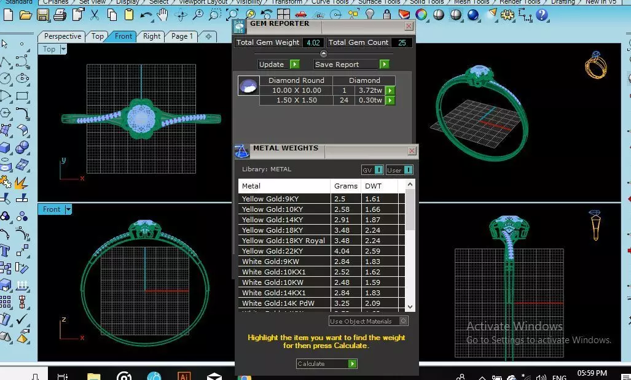
Task: Open the Page 1 layout tab
Action: click(x=182, y=36)
